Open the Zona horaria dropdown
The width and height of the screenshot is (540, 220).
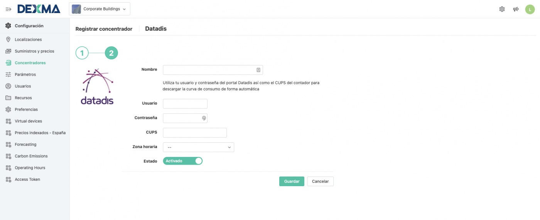pyautogui.click(x=199, y=147)
